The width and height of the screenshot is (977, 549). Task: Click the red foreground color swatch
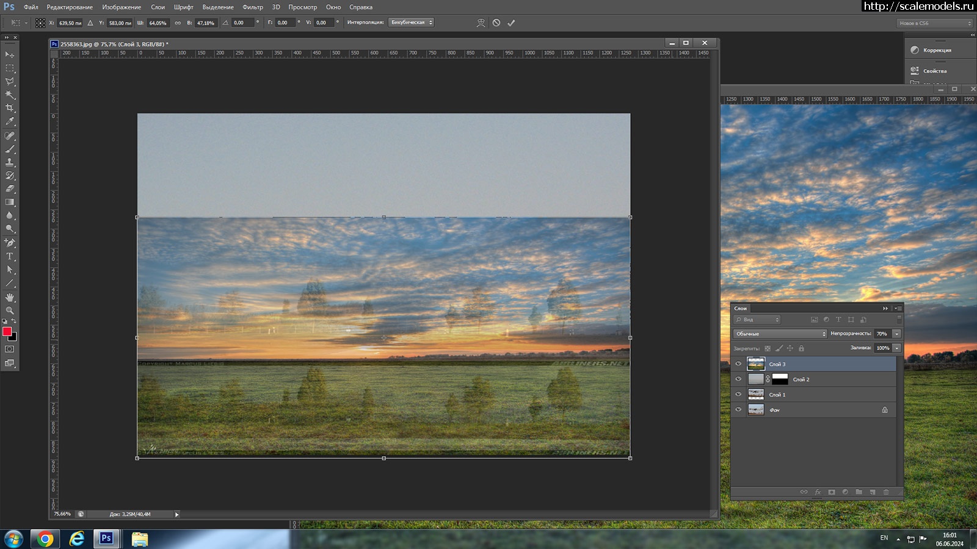point(7,331)
